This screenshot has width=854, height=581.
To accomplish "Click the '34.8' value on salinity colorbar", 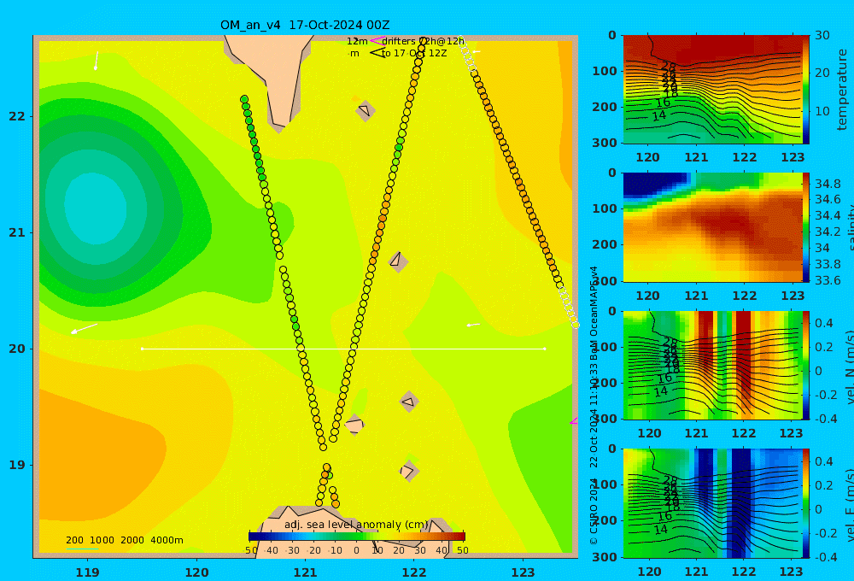I will 828,184.
